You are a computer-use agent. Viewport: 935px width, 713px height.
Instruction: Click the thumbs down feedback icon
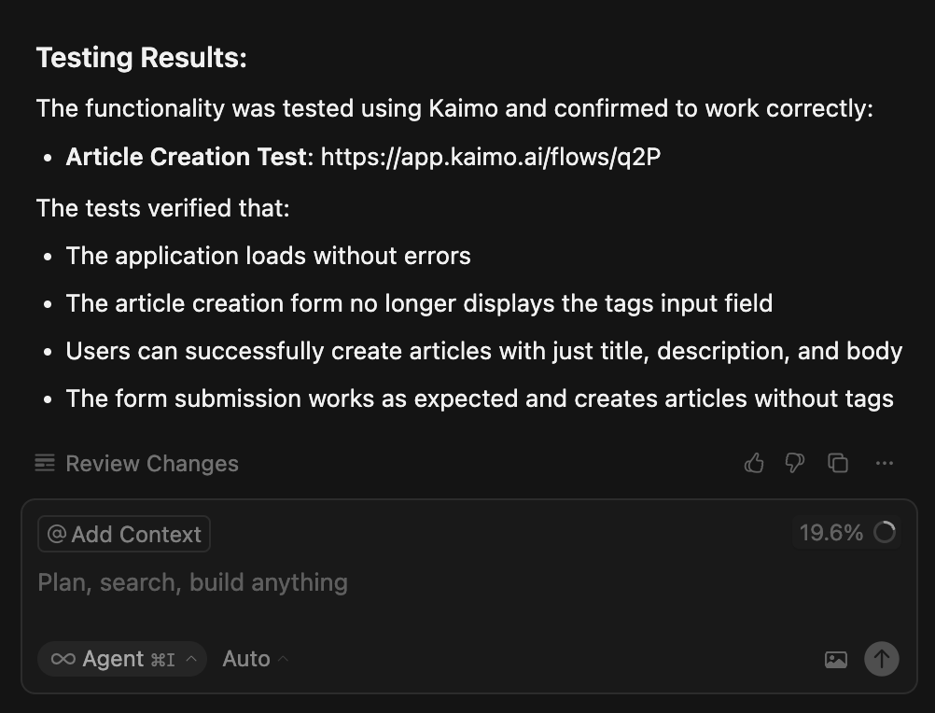point(795,463)
